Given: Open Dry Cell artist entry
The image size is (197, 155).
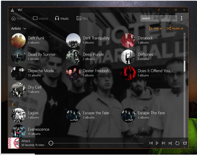Looking at the screenshot, I should tap(26, 90).
